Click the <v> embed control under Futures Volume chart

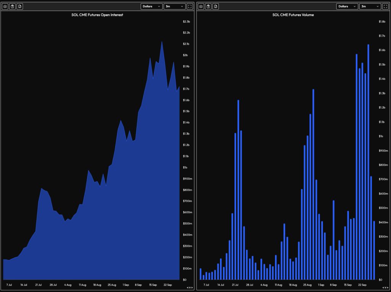click(x=385, y=288)
